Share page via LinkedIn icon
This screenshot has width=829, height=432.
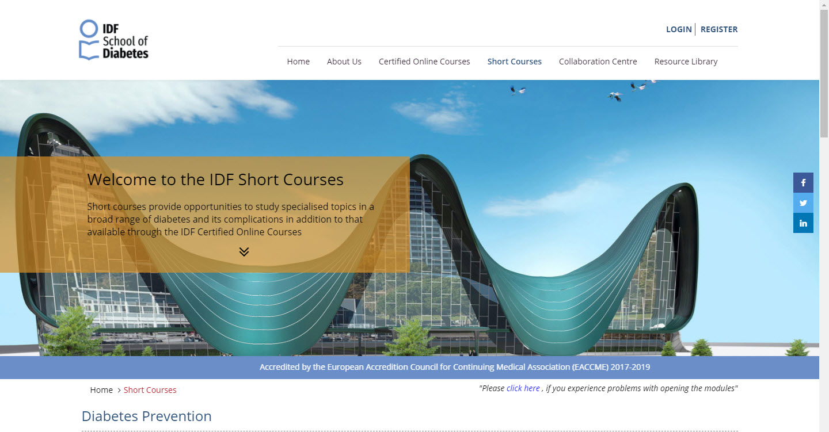click(803, 223)
